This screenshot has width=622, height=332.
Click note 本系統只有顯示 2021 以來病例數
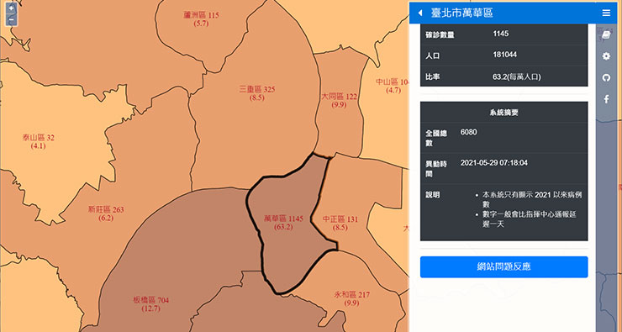point(532,199)
